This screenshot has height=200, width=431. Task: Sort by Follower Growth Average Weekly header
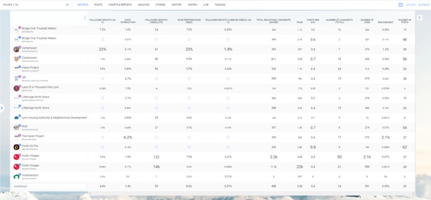point(228,21)
